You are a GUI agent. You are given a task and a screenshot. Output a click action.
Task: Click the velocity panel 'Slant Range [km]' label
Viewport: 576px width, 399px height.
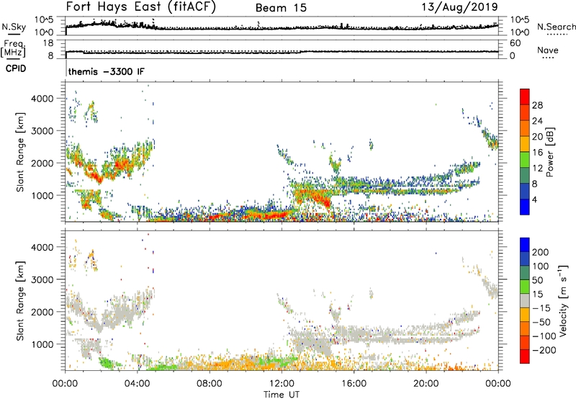click(20, 301)
